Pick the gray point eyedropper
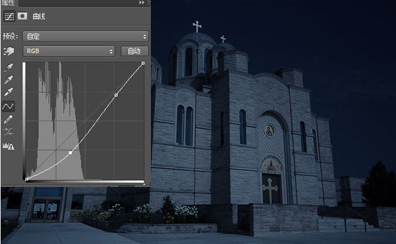The height and width of the screenshot is (244, 396). point(9,80)
